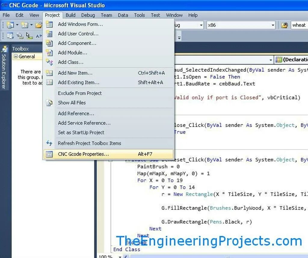This screenshot has height=258, width=308.
Task: Click the Add Module menu icon
Action: (x=49, y=53)
